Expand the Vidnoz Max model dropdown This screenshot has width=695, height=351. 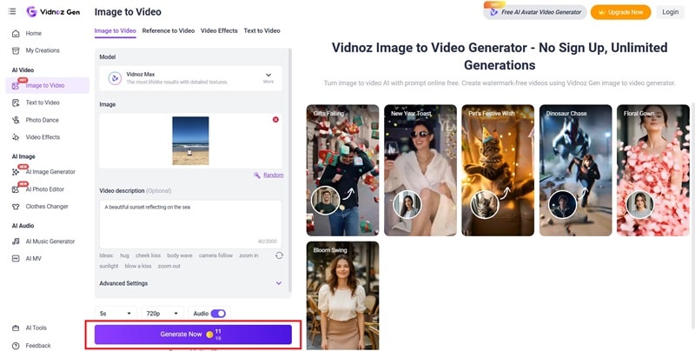pyautogui.click(x=268, y=77)
